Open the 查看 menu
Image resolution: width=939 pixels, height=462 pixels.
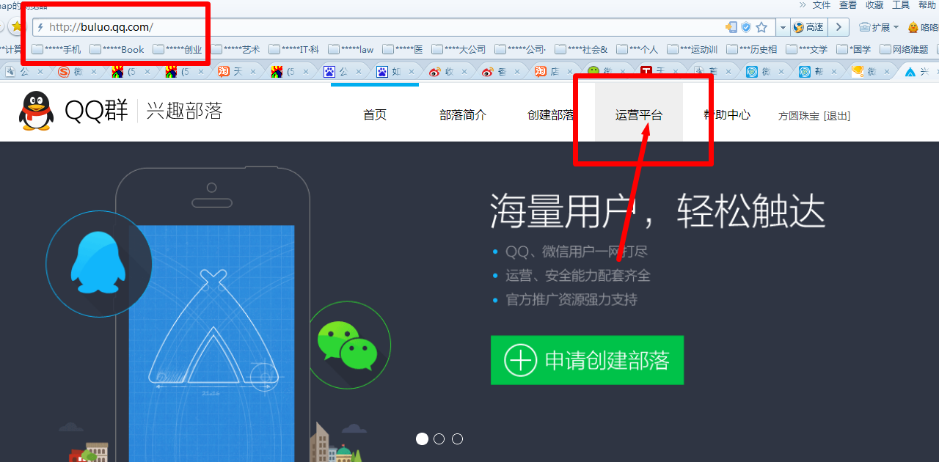pyautogui.click(x=848, y=5)
